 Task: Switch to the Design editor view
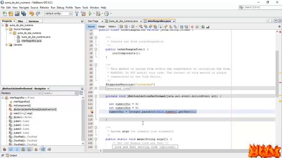coord(101,26)
